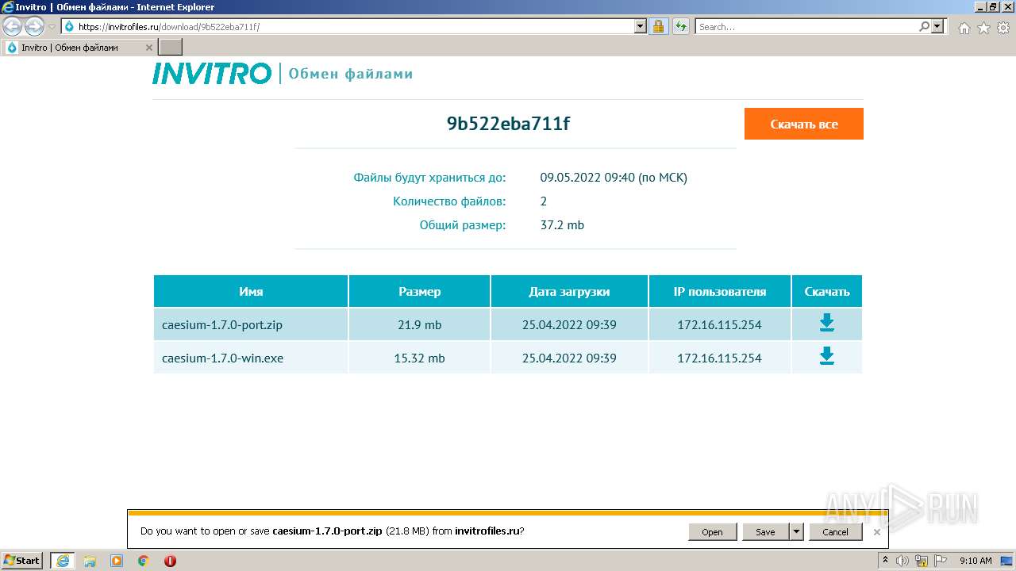Launch Chrome from the taskbar
Screen dimensions: 1016x571
(x=144, y=561)
